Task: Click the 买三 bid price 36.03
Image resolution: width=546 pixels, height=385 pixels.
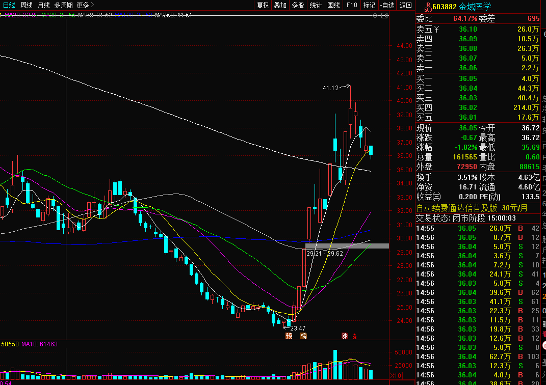Action: click(x=467, y=98)
